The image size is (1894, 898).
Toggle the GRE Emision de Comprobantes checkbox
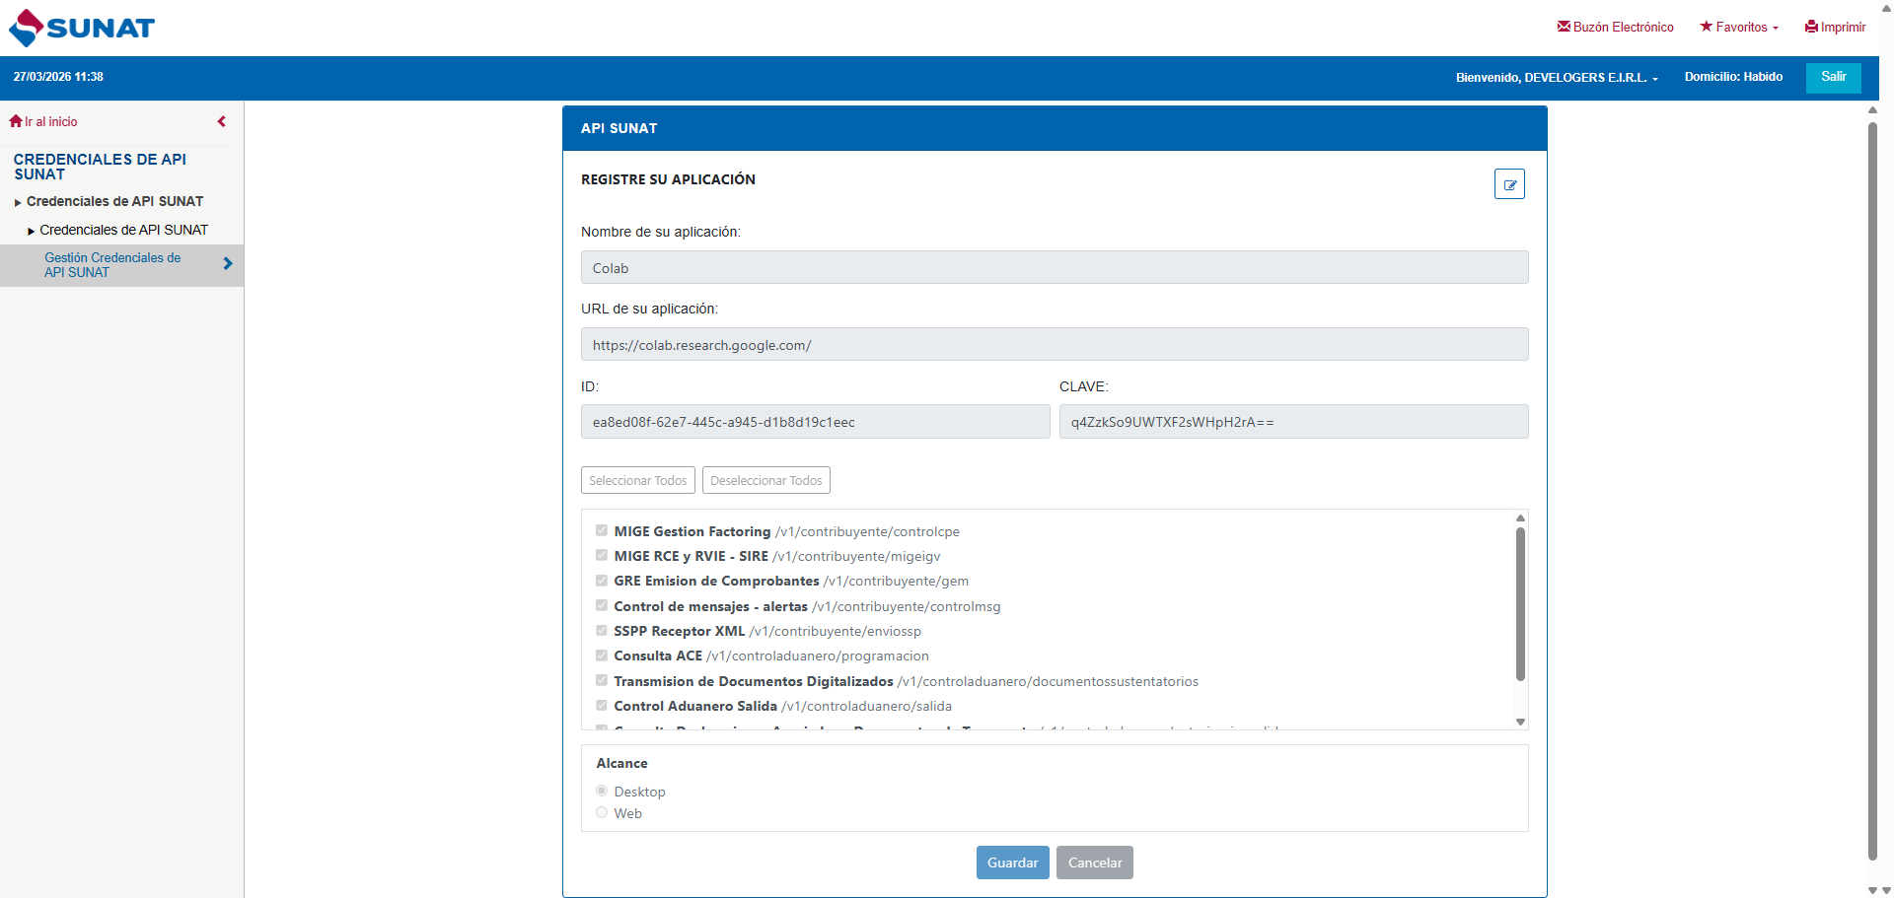tap(602, 581)
